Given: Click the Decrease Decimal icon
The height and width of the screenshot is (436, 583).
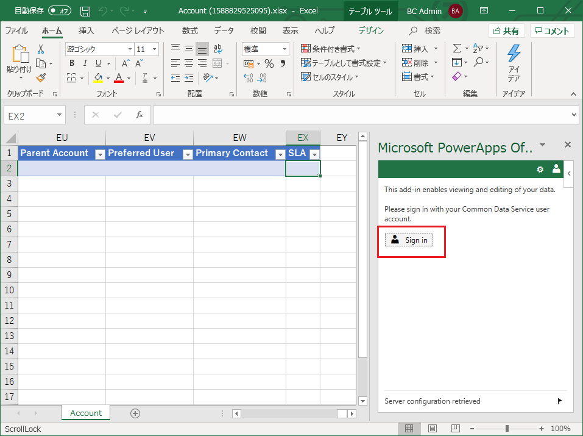Looking at the screenshot, I should click(262, 78).
